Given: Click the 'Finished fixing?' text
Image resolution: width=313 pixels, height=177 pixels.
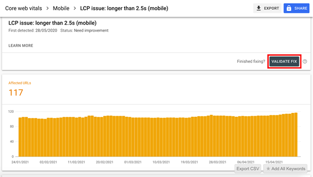Looking at the screenshot, I should pyautogui.click(x=251, y=61).
